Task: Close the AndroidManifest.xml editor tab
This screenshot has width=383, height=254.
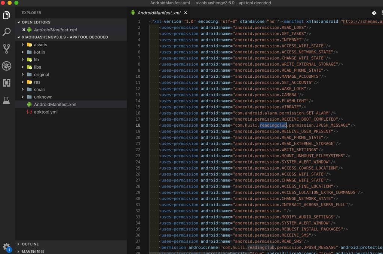Action: [x=186, y=13]
